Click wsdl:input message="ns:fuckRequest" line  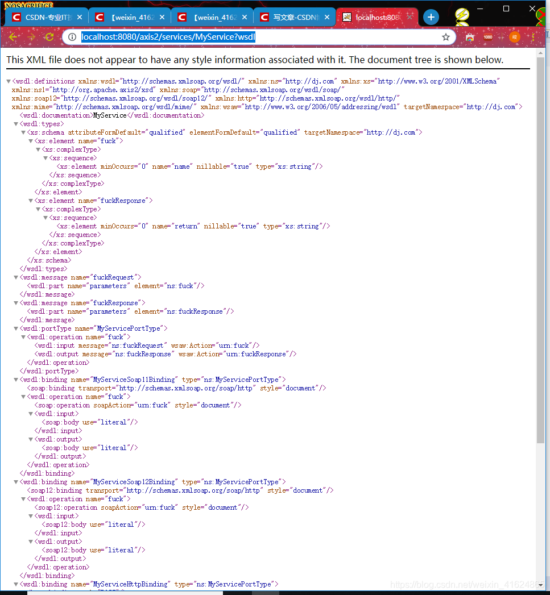(147, 346)
